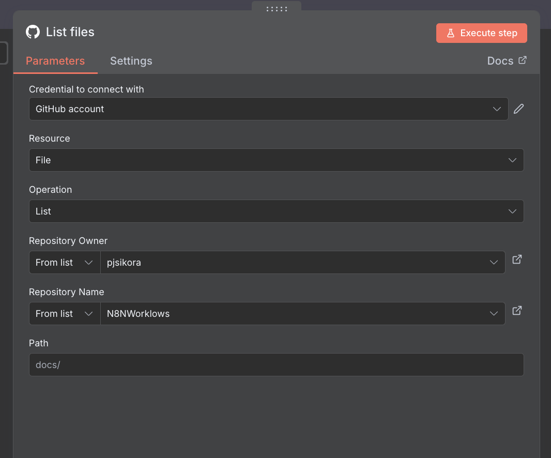Switch to the Settings tab
Image resolution: width=551 pixels, height=458 pixels.
(131, 61)
